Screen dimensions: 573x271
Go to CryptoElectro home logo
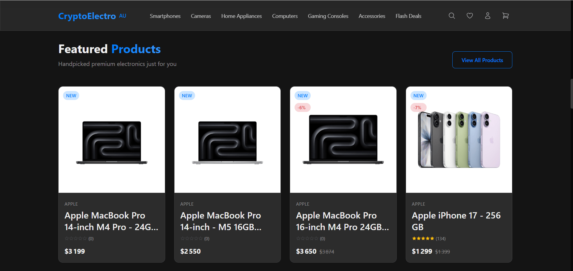click(87, 16)
